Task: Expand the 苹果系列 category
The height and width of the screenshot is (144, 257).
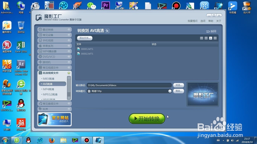Action: pyautogui.click(x=54, y=46)
